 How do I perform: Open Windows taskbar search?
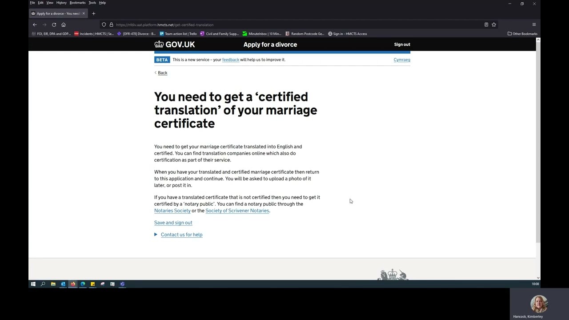[x=43, y=284]
